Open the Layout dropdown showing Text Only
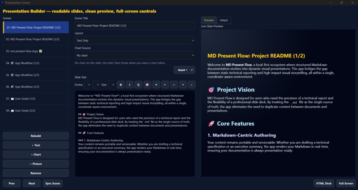This screenshot has height=190, width=358. [x=135, y=40]
